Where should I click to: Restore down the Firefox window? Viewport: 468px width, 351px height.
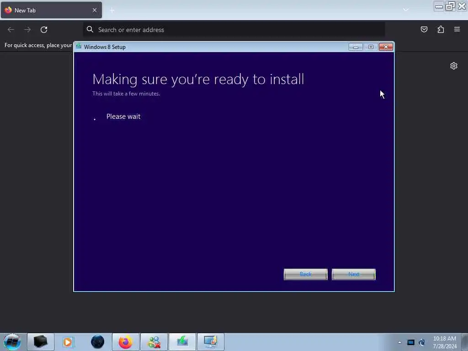(x=450, y=6)
